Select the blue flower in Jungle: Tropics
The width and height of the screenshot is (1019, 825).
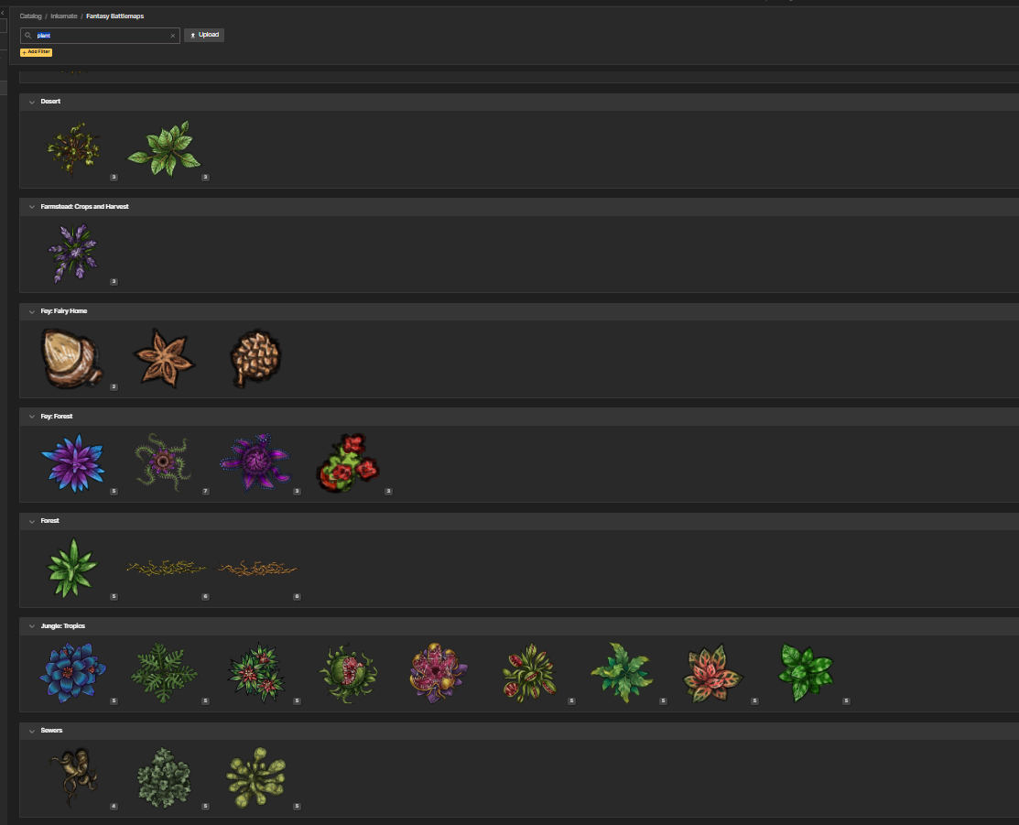click(73, 673)
